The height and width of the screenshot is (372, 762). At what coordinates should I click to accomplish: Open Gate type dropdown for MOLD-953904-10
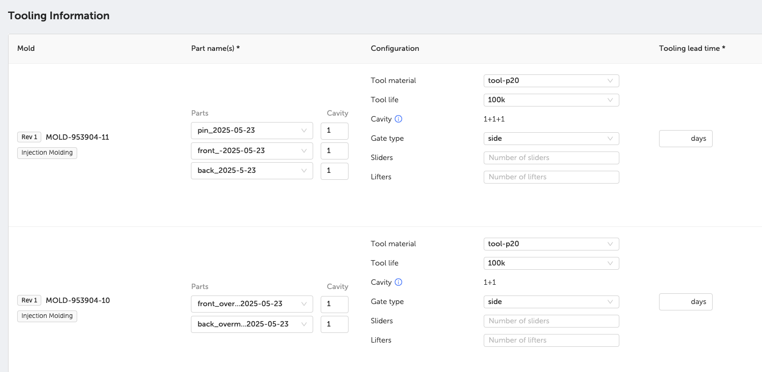pos(551,302)
